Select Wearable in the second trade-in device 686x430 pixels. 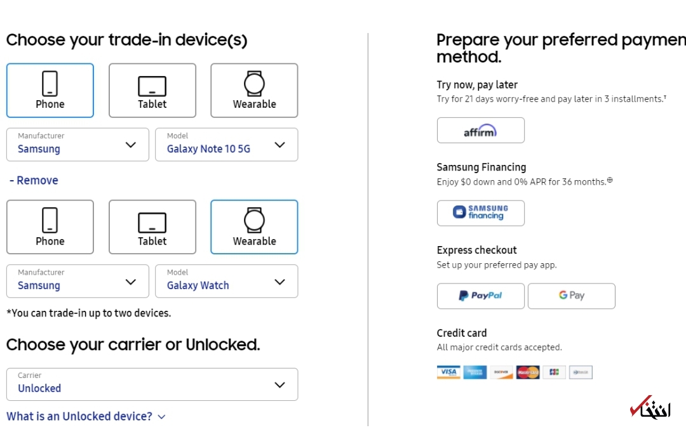point(254,227)
